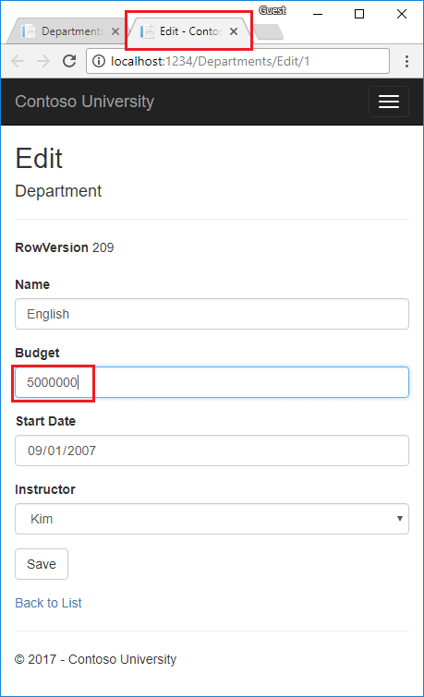This screenshot has height=697, width=424.
Task: Go forward with browser forward arrow
Action: click(43, 61)
